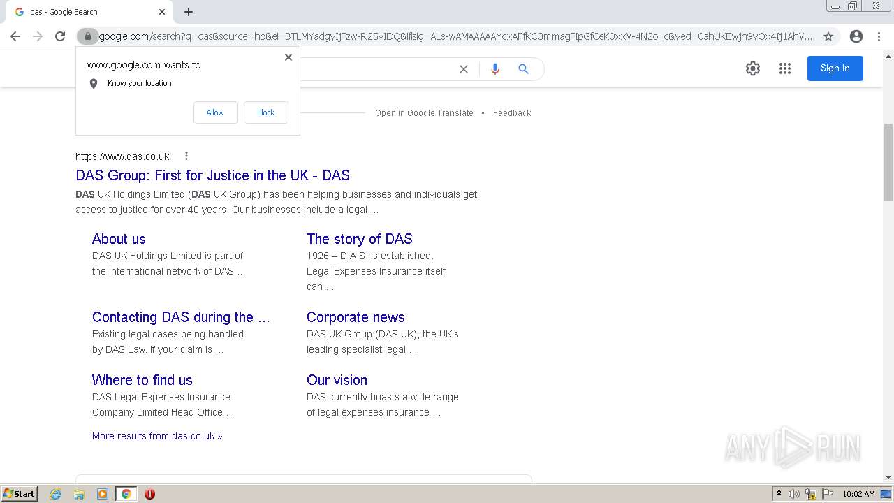
Task: Switch to Chrome taskbar button
Action: pos(126,494)
